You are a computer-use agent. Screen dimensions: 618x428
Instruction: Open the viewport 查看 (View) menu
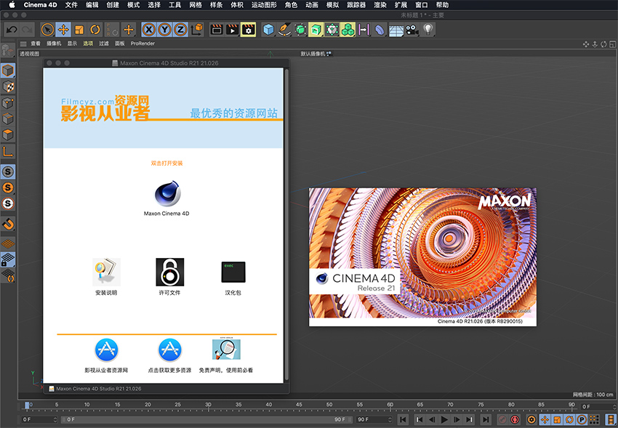[36, 44]
